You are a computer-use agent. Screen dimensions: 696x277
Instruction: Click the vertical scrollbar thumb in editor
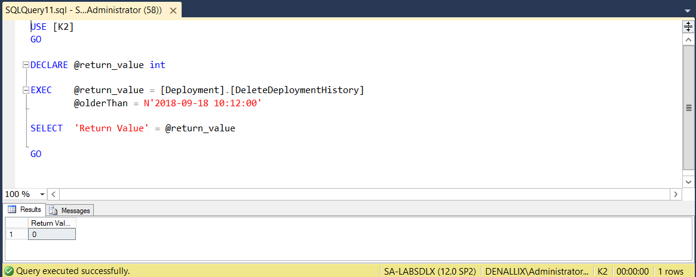[688, 107]
